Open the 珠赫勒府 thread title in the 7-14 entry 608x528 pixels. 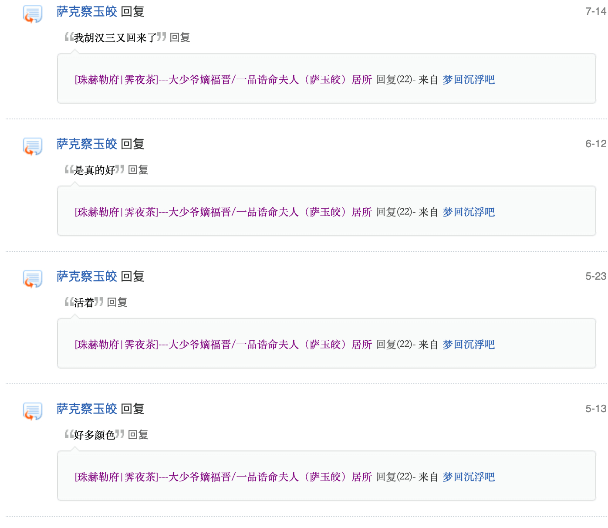click(x=223, y=80)
